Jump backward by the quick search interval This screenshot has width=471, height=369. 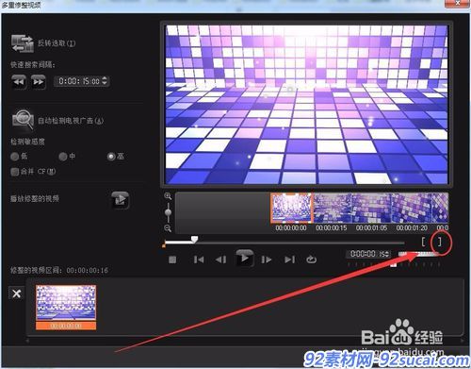point(19,82)
